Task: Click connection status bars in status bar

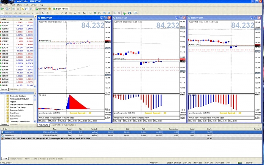Action: tap(240, 163)
